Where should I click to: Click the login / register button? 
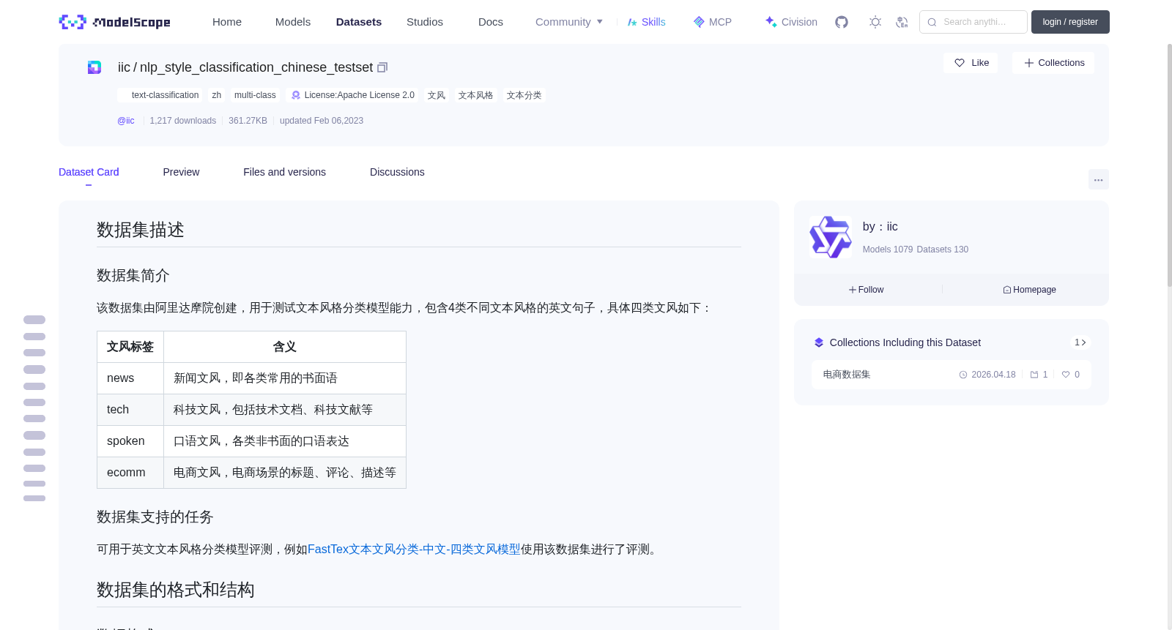pos(1070,22)
